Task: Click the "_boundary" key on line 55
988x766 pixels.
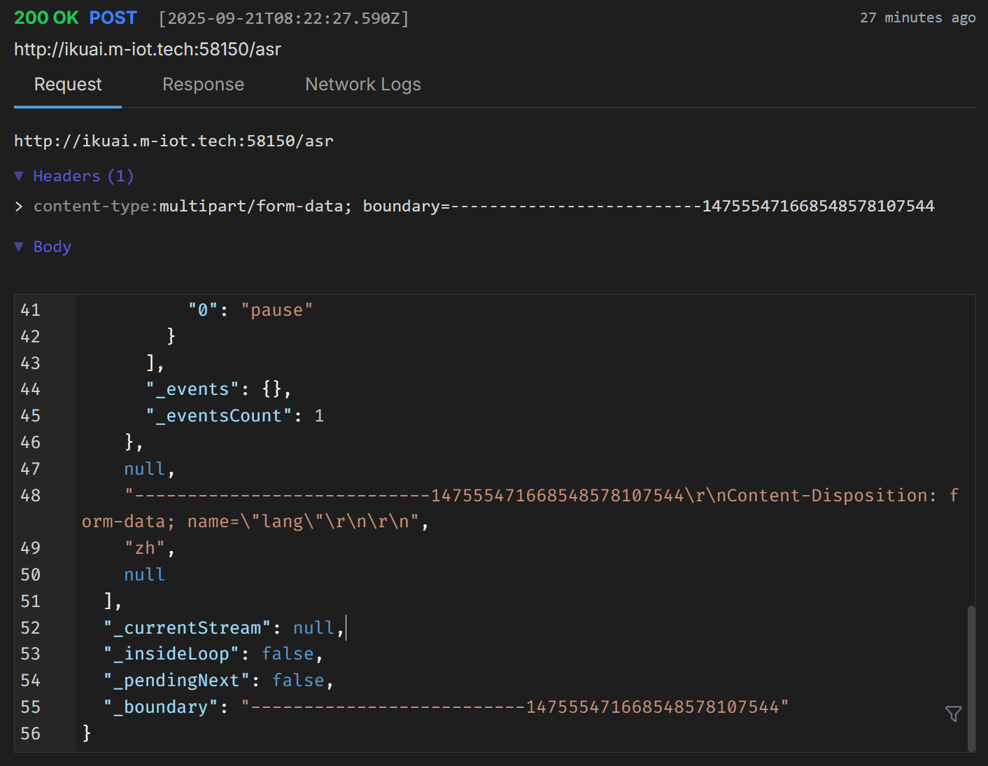Action: click(x=156, y=707)
